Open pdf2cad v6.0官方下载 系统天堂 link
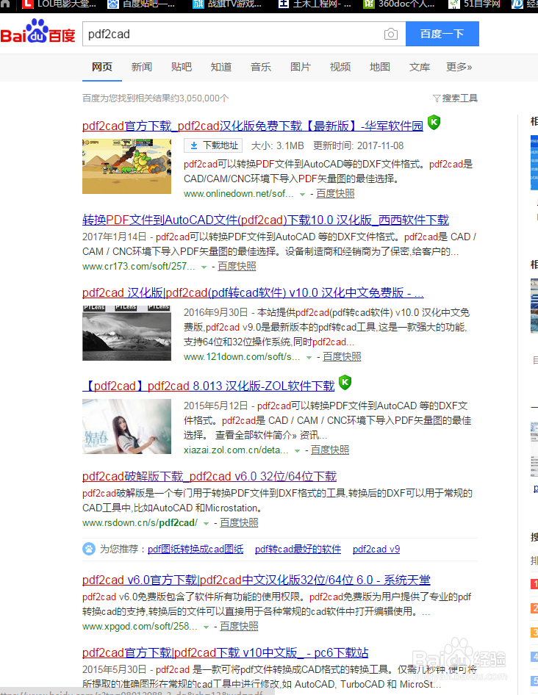538x695 pixels. pyautogui.click(x=257, y=580)
